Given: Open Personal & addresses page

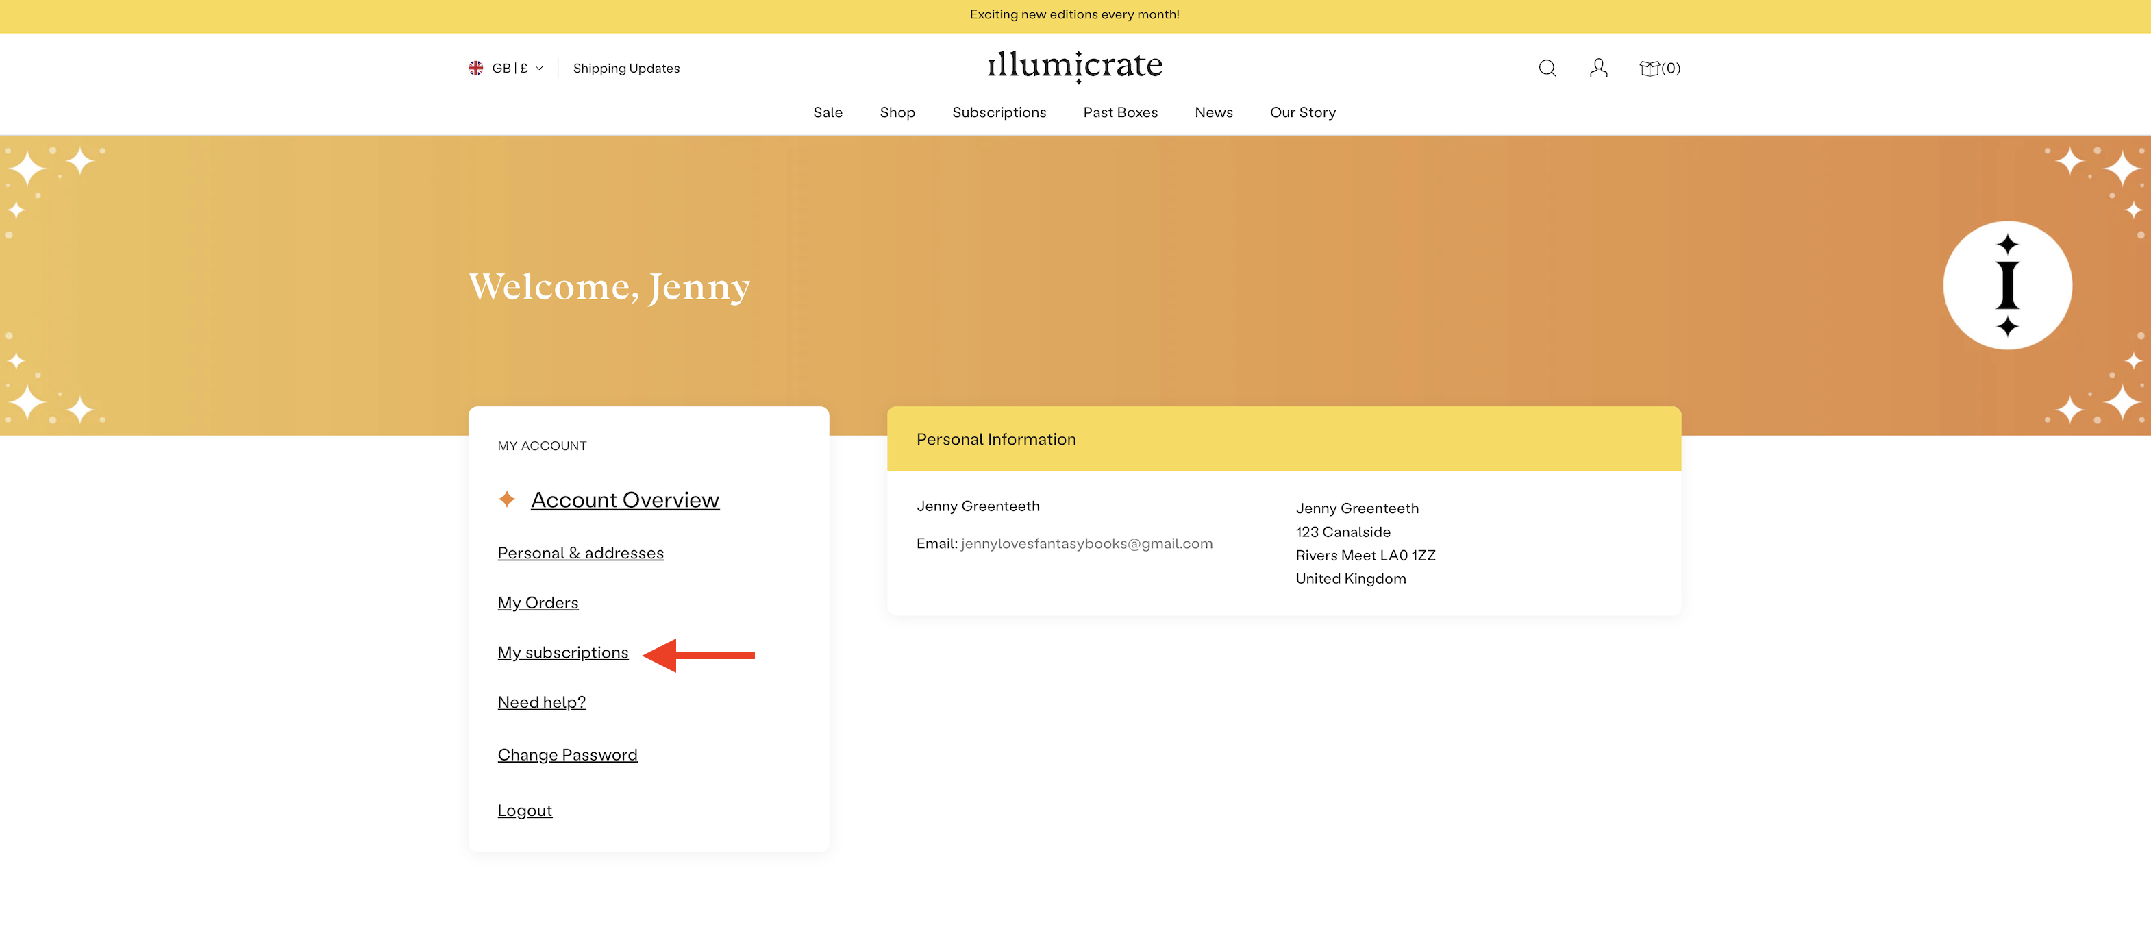Looking at the screenshot, I should click(x=580, y=554).
